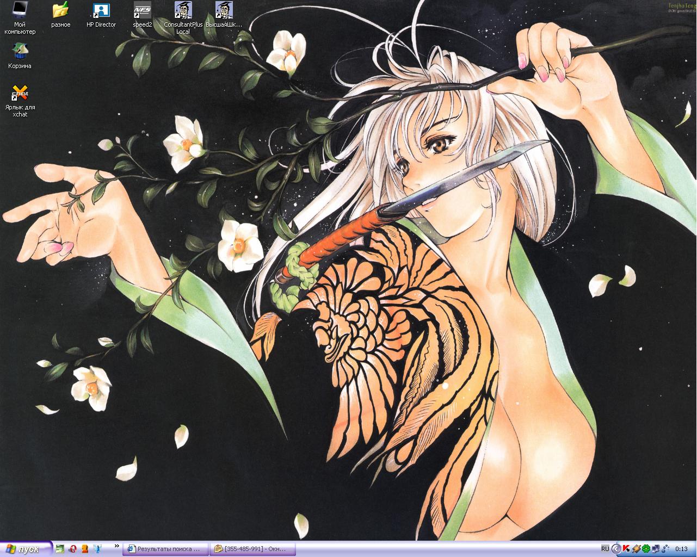Viewport: 697px width, 557px height.
Task: Click the Kaspersky antivirus tray icon
Action: coord(626,549)
